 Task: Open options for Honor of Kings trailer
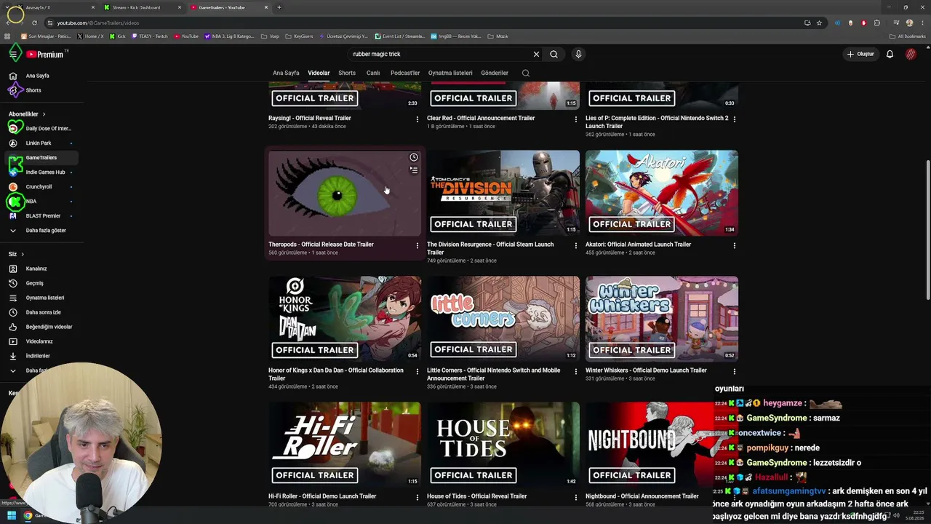[x=417, y=371]
